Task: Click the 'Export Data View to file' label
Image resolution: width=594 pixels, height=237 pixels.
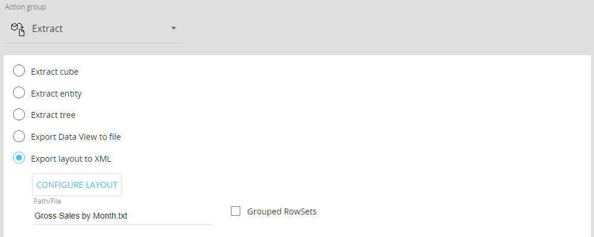Action: (76, 137)
